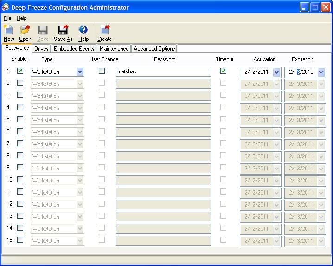The width and height of the screenshot is (333, 266).
Task: Close the Deep Freeze Configuration Administrator window
Action: (x=326, y=7)
